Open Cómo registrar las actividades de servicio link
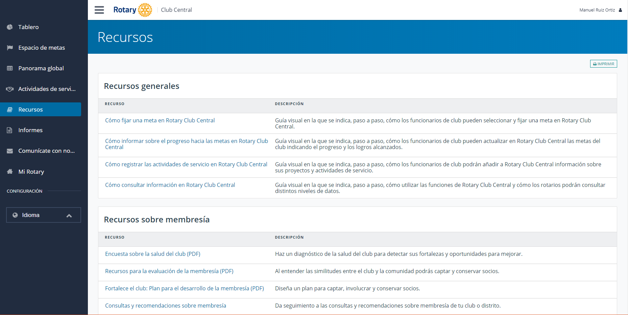The height and width of the screenshot is (315, 628). pos(186,164)
